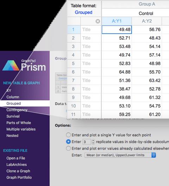Image resolution: width=169 pixels, height=186 pixels.
Task: Click the cell containing 38.47
Action: click(x=117, y=89)
